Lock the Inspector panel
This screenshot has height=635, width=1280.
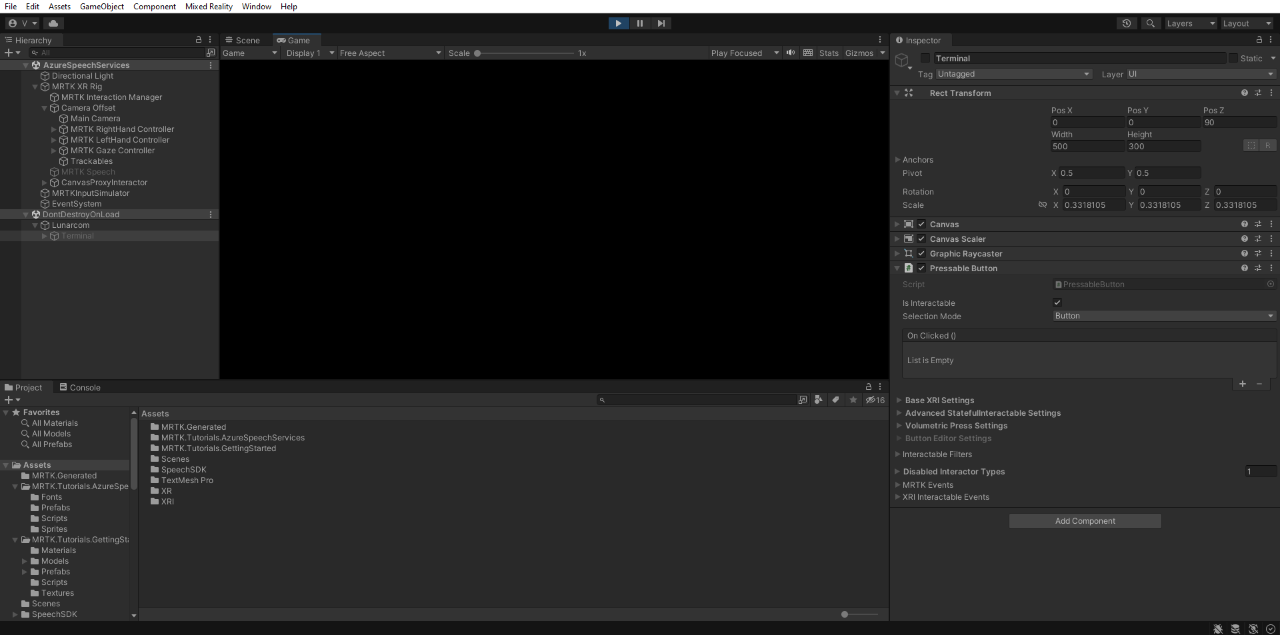tap(1259, 40)
